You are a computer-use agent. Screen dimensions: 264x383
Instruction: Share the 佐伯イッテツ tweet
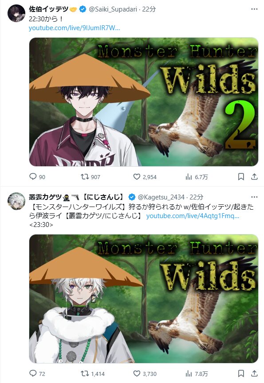pos(254,176)
